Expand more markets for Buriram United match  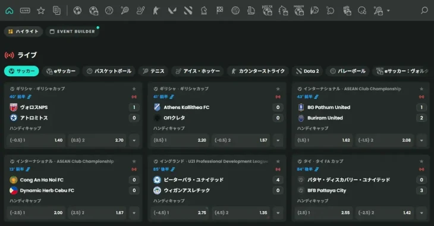coord(422,140)
